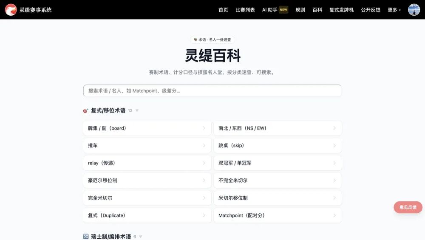Open the 复式 (Duplicate) entry
Viewport: 425px width, 240px height.
(147, 215)
